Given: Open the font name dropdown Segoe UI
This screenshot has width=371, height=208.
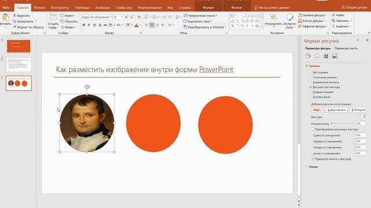Looking at the screenshot, I should click(111, 17).
